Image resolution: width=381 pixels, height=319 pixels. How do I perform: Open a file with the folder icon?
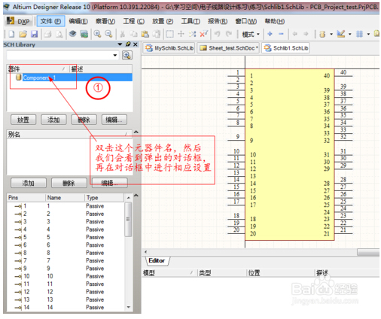(23, 34)
